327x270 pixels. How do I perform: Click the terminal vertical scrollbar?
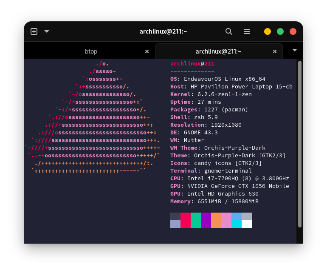[x=300, y=145]
